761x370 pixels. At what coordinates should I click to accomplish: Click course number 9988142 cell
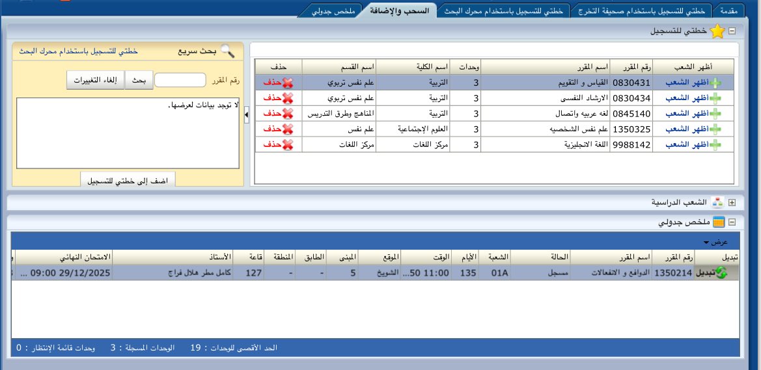click(x=631, y=145)
